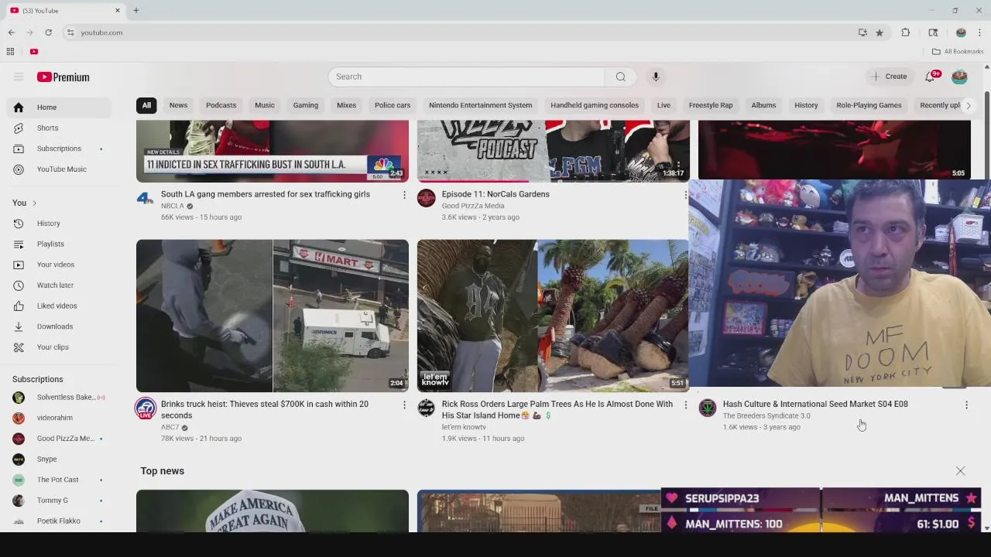Open the All Bookmarks folder
The width and height of the screenshot is (991, 557).
958,52
